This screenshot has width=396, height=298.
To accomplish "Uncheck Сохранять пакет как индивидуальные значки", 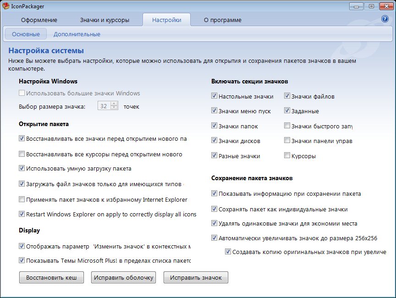I will pyautogui.click(x=214, y=209).
